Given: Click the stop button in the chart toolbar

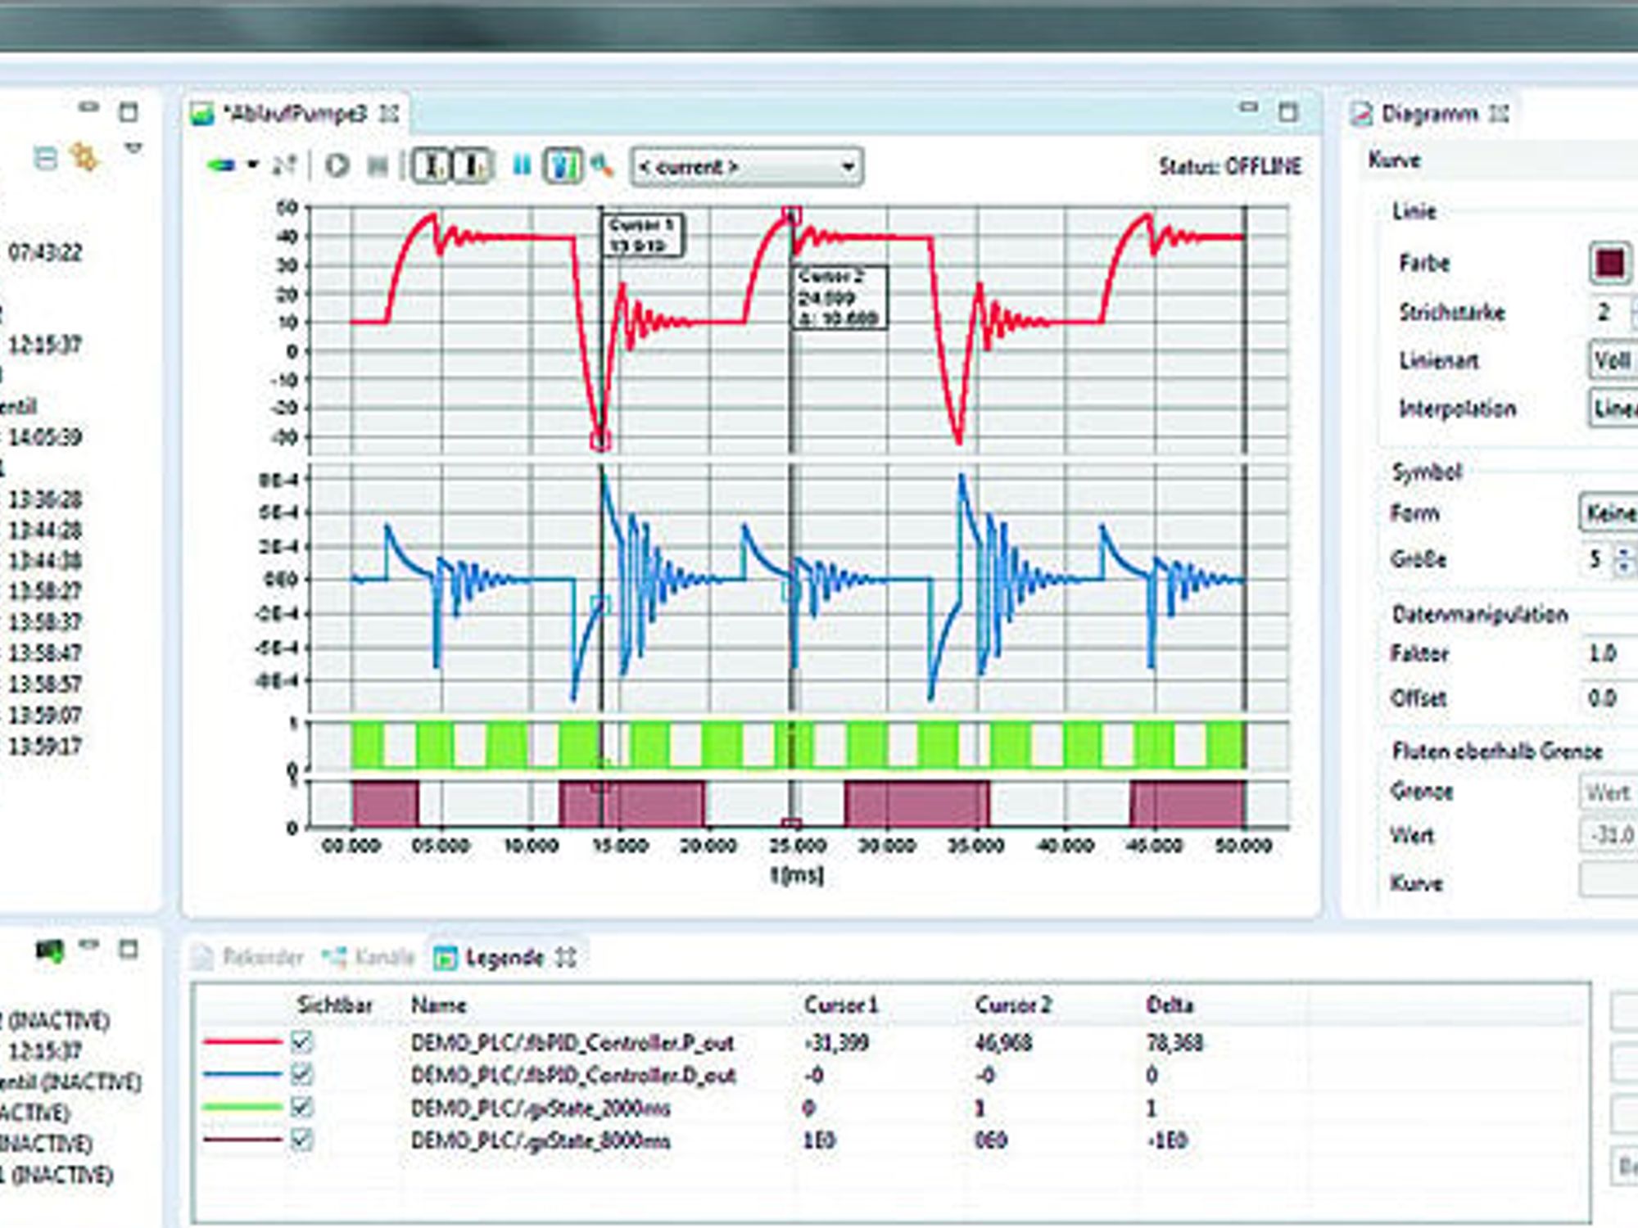Looking at the screenshot, I should pos(378,167).
